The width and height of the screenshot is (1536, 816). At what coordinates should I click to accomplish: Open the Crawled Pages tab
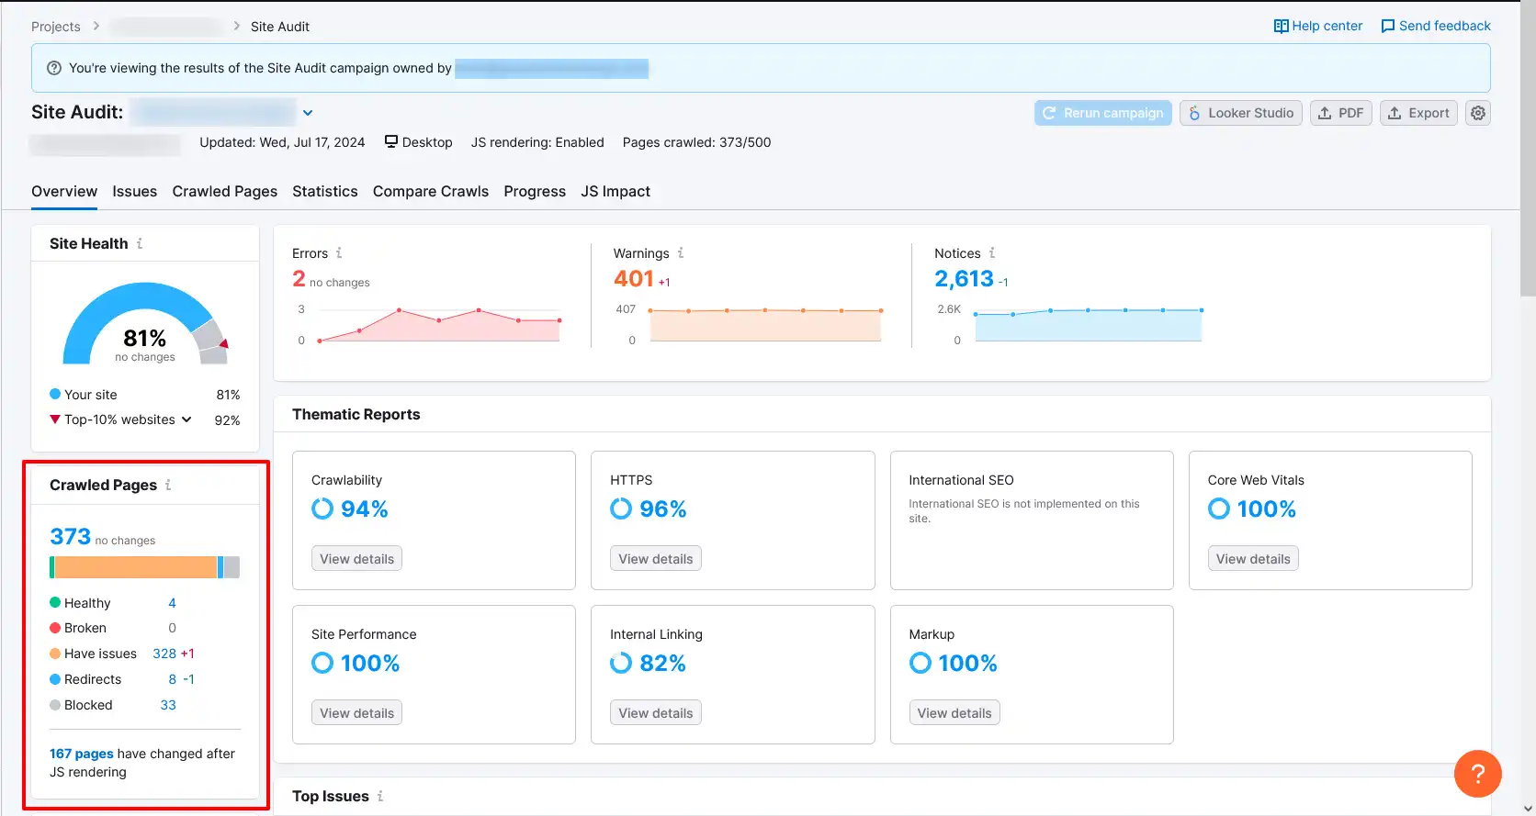coord(225,191)
